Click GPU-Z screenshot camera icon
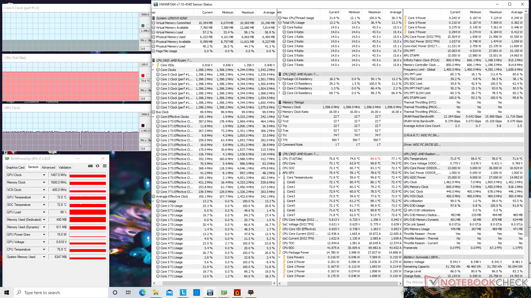Viewport: 531px width, 298px height. click(90, 166)
